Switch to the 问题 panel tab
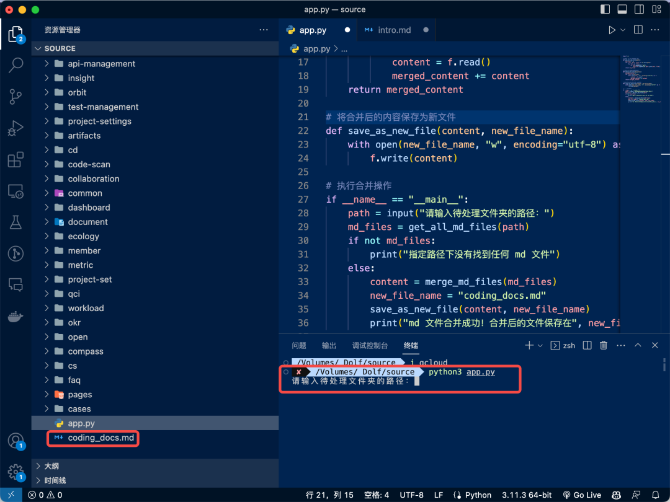Image resolution: width=670 pixels, height=502 pixels. (299, 345)
